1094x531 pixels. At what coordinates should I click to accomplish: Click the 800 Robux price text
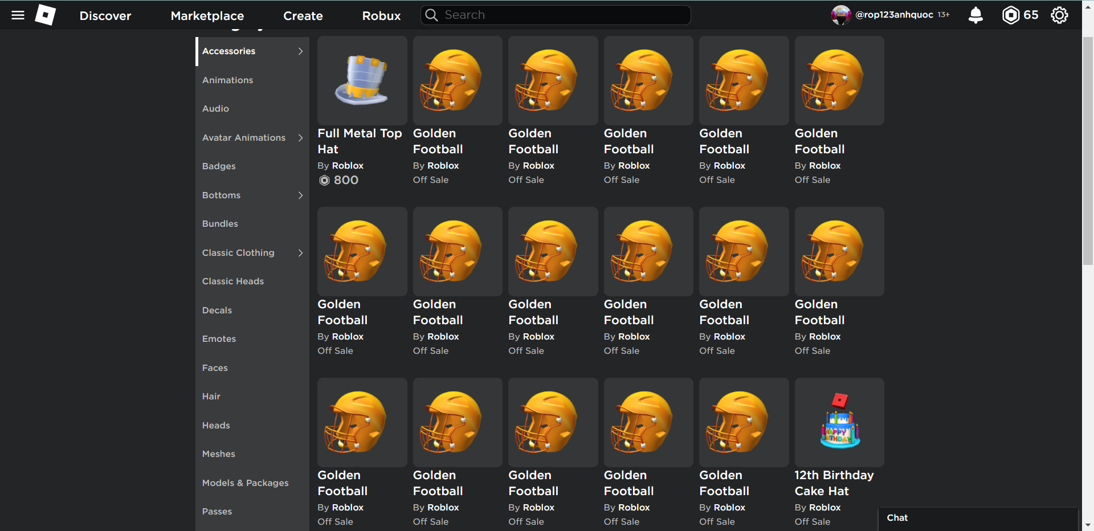click(346, 180)
